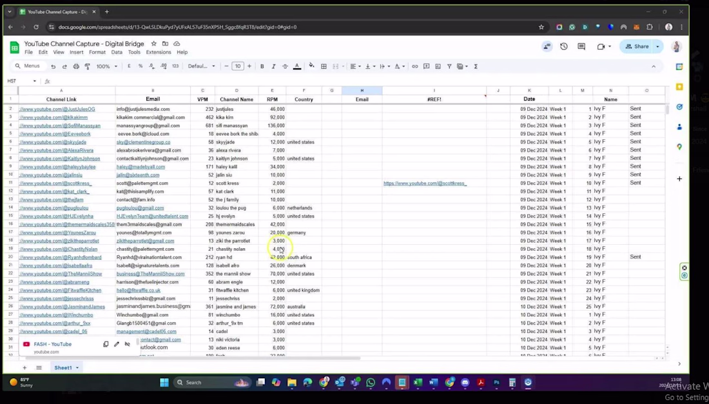The image size is (709, 404).
Task: Apply percent format with the % icon
Action: click(140, 66)
